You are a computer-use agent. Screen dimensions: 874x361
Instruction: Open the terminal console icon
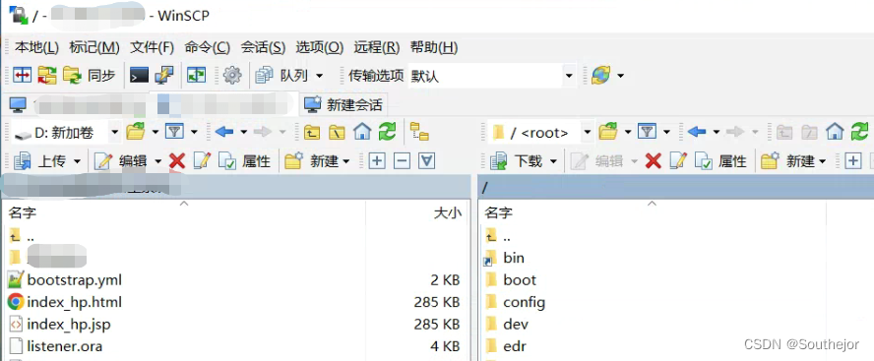coord(140,75)
